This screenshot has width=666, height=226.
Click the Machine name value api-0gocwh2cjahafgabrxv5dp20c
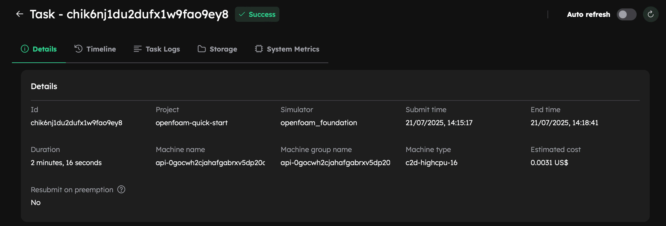[210, 163]
